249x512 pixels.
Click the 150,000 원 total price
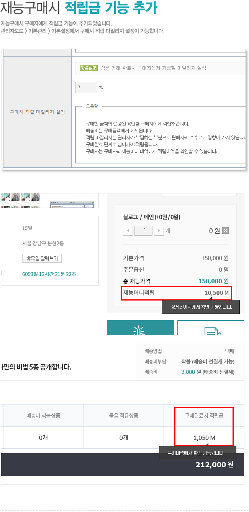tap(213, 281)
